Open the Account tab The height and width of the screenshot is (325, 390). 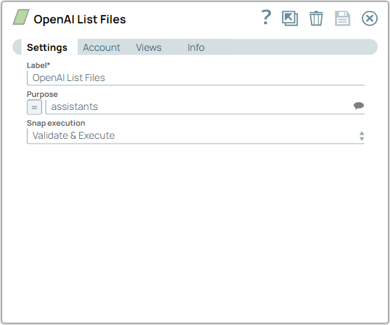pos(102,47)
